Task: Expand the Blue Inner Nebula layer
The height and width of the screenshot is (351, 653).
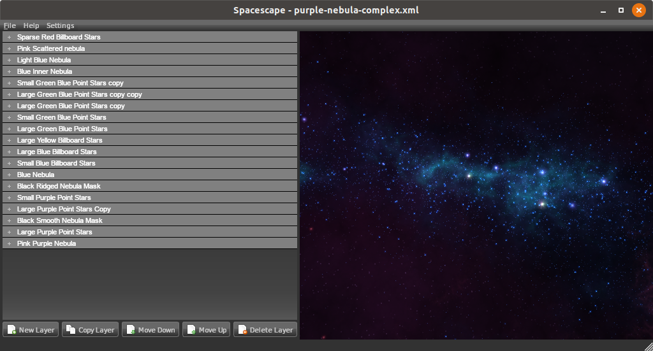Action: click(x=9, y=72)
